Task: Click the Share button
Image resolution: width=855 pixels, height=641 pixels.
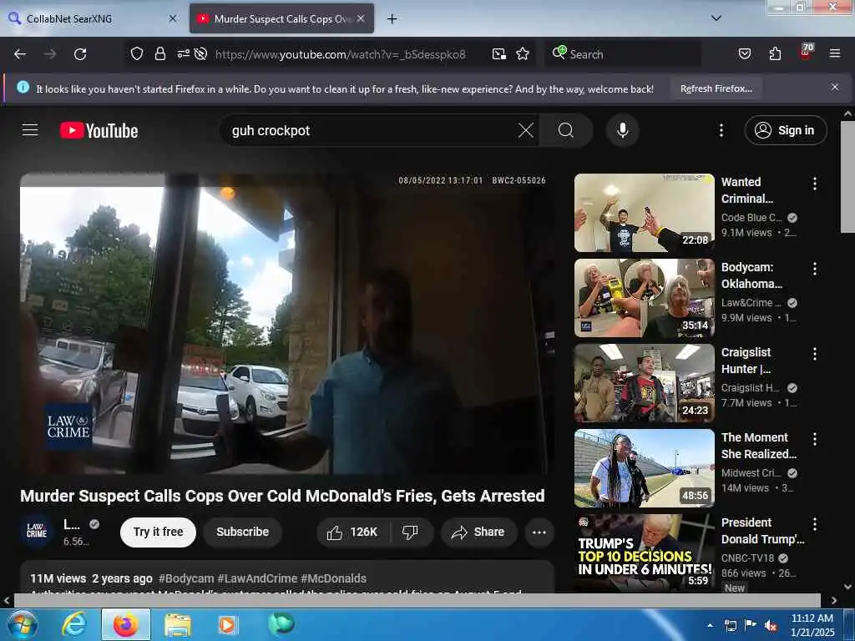Action: [478, 532]
